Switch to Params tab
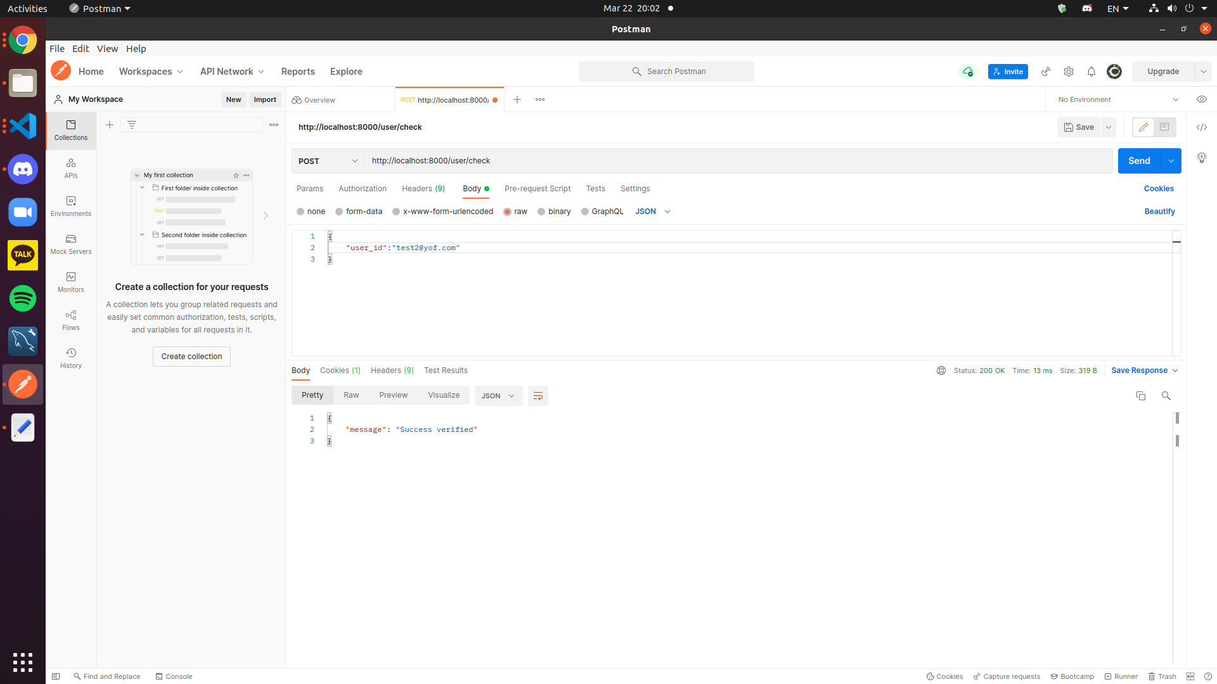 click(x=310, y=189)
